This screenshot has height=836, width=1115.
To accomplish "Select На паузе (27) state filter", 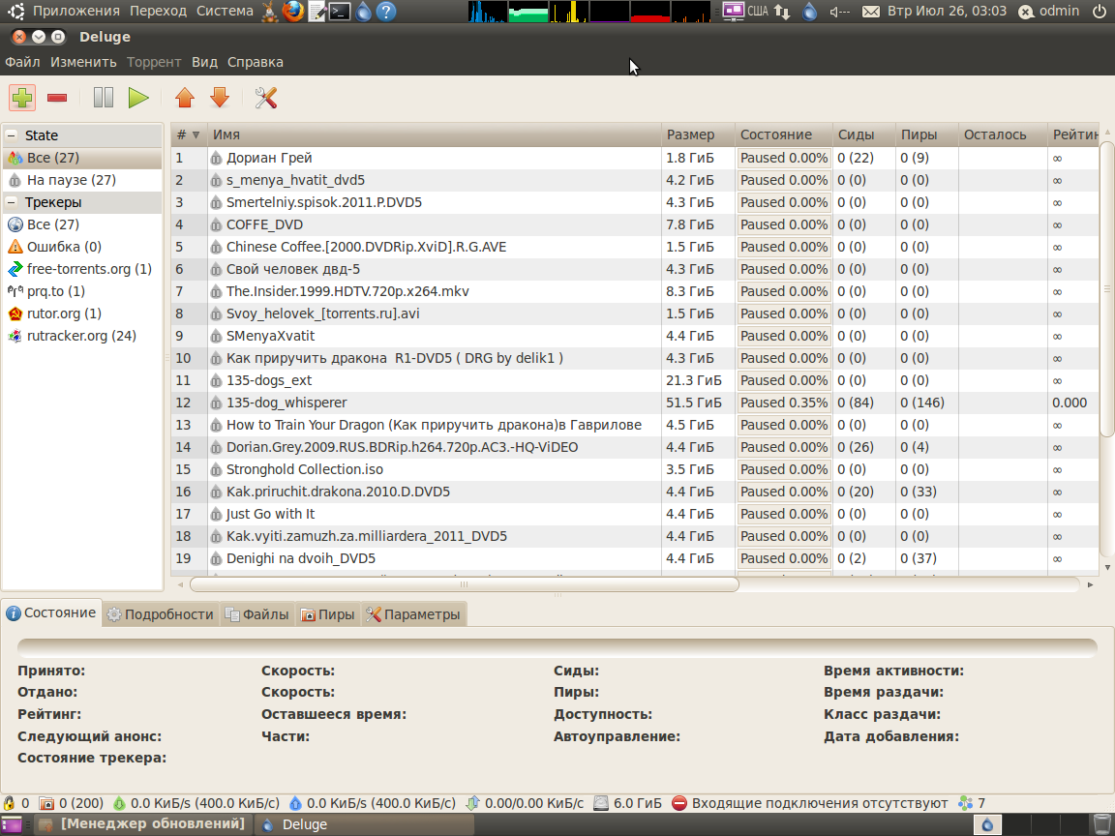I will (82, 180).
